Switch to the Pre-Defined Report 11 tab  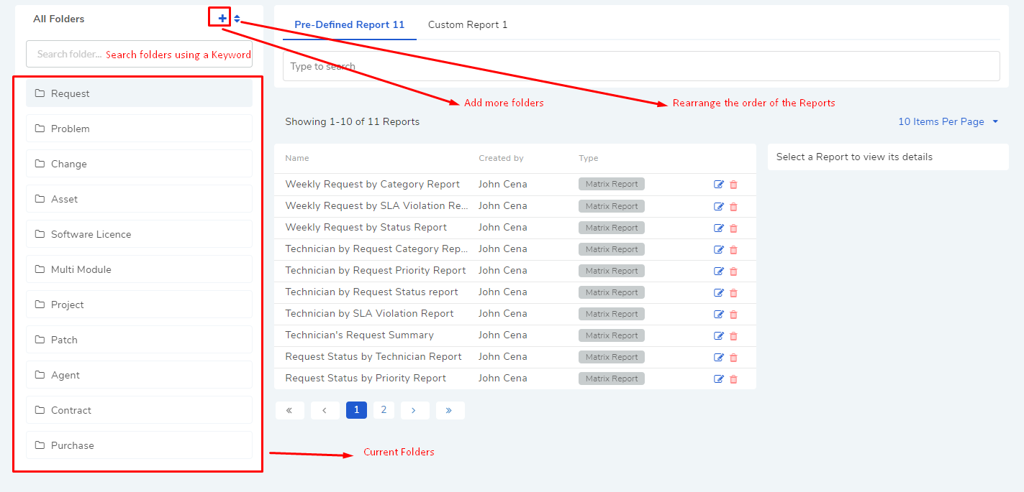pyautogui.click(x=349, y=24)
